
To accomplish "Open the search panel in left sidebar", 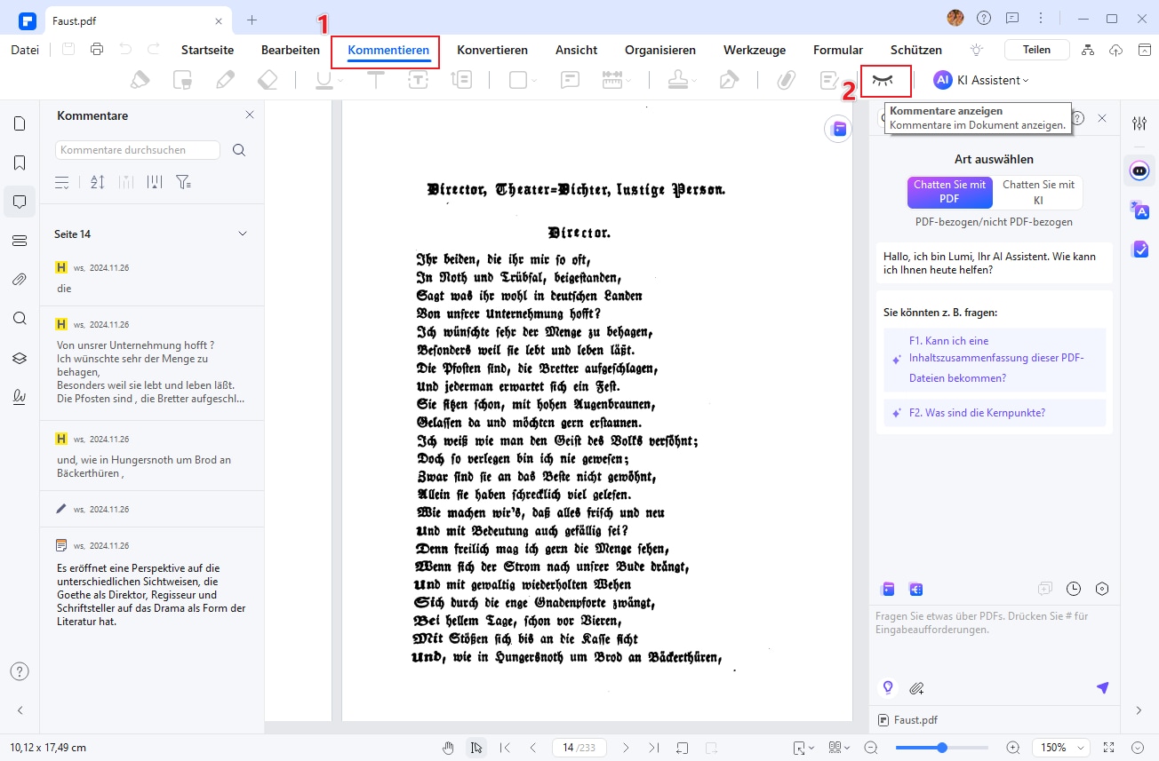I will coord(20,319).
